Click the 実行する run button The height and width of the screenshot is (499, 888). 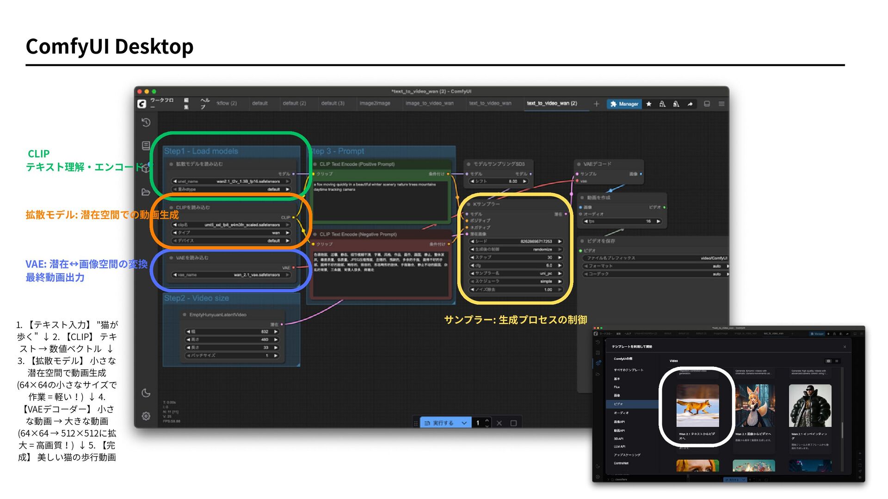[439, 423]
